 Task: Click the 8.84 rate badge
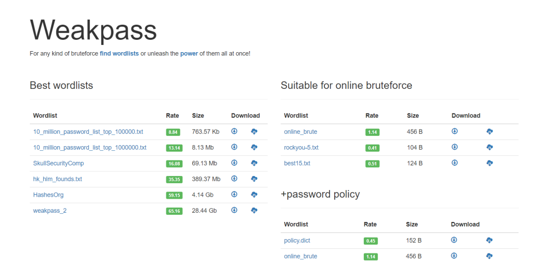(173, 132)
